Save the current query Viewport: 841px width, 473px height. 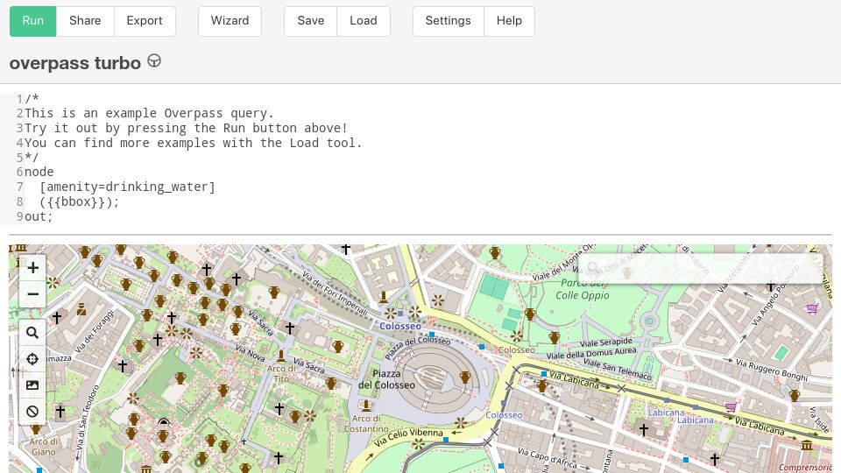coord(310,21)
